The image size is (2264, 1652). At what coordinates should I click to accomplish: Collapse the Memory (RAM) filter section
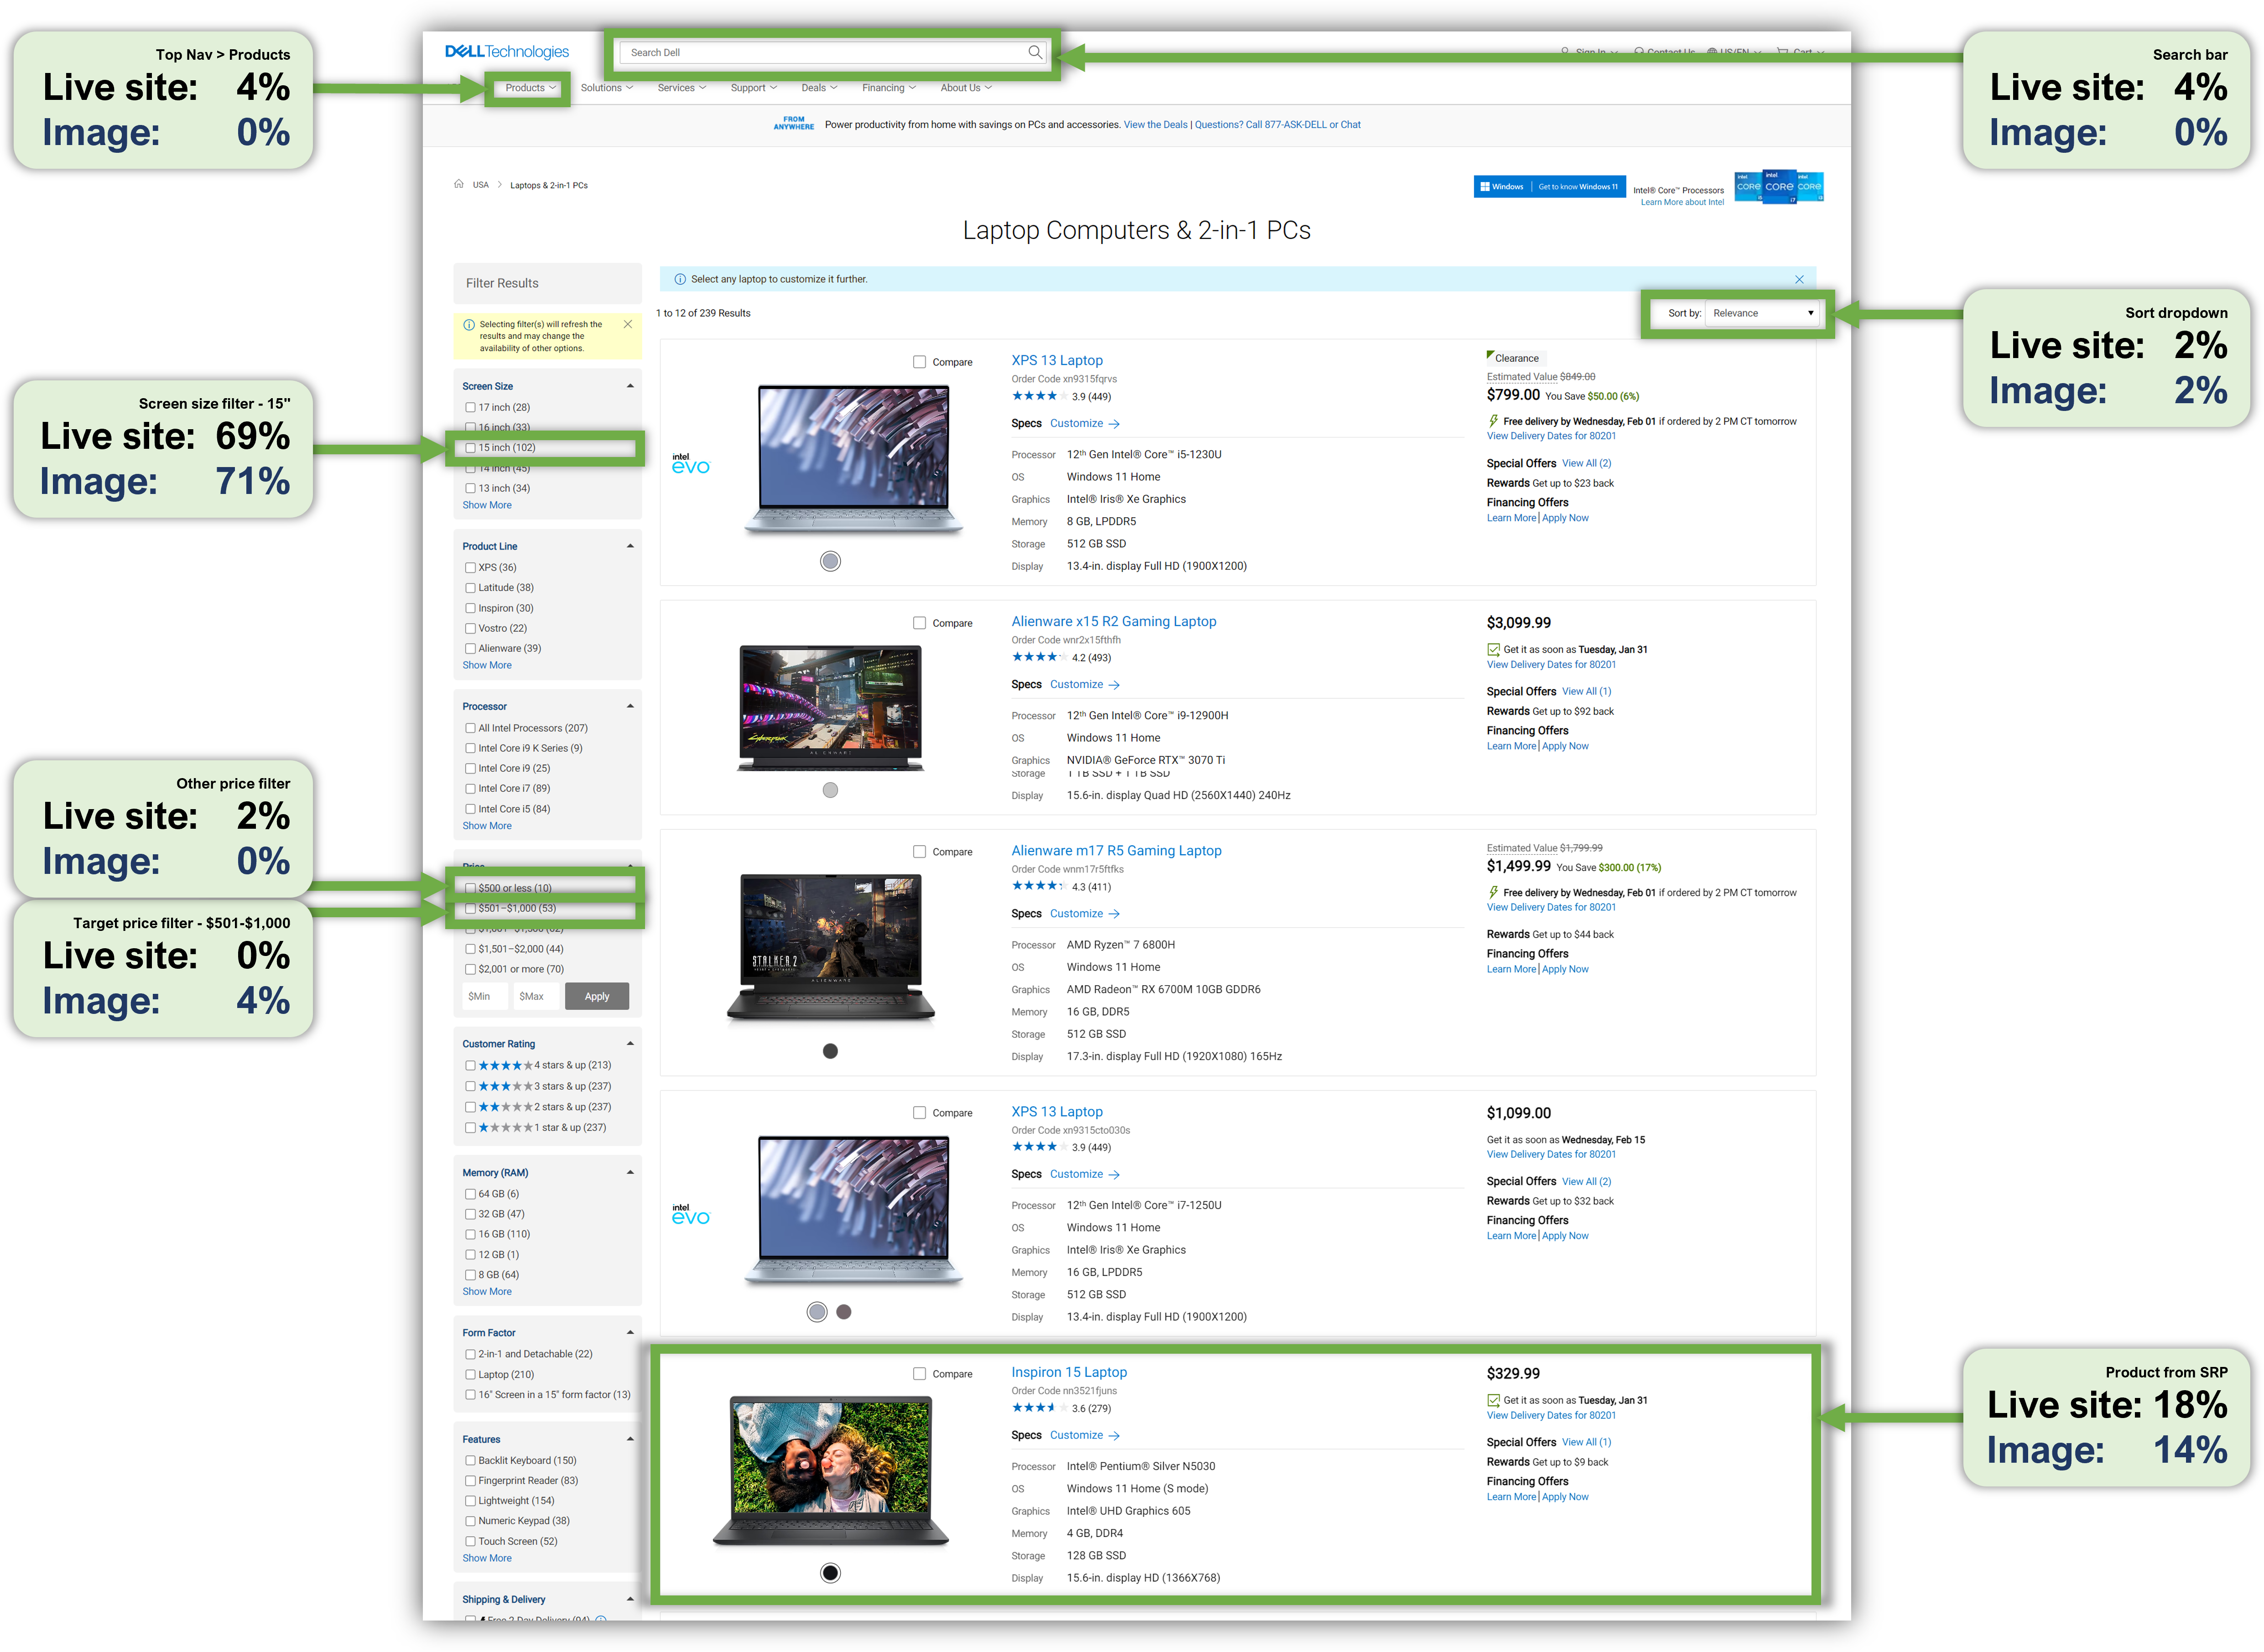coord(630,1172)
